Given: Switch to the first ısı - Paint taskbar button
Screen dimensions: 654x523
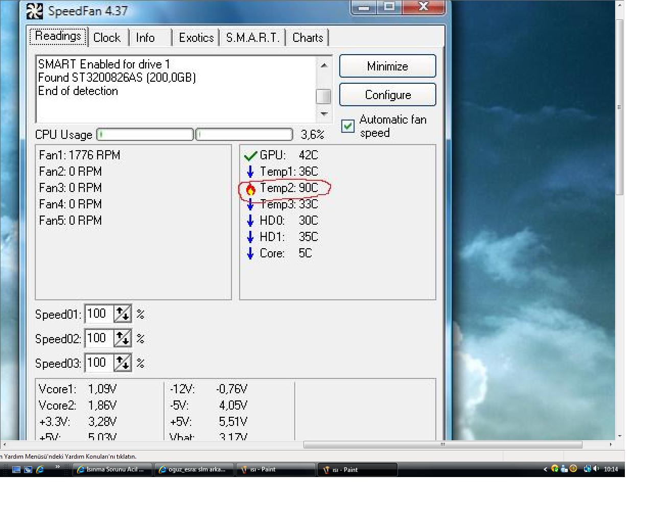Looking at the screenshot, I should pyautogui.click(x=276, y=469).
